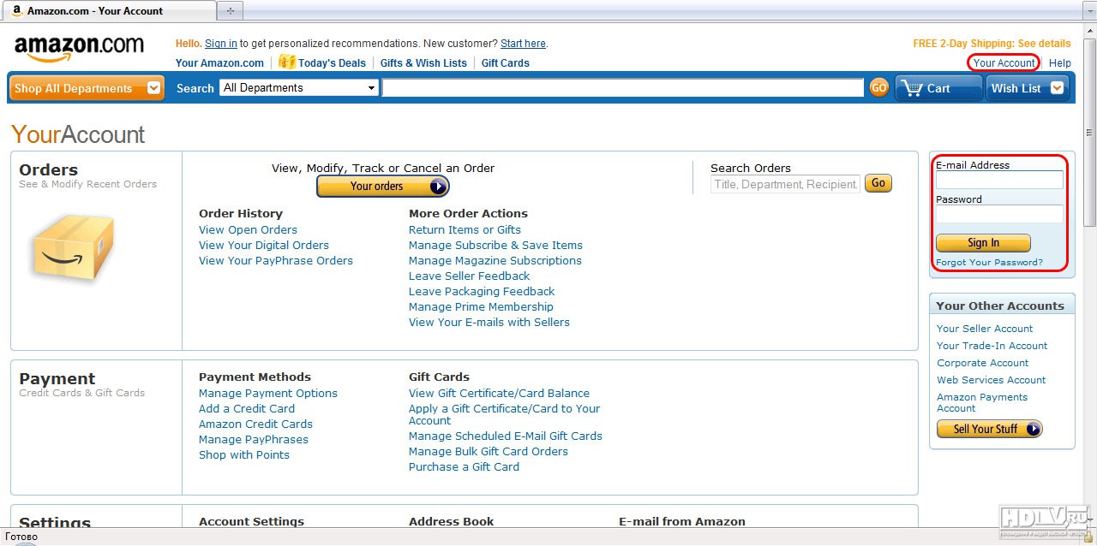1097x546 pixels.
Task: Click View Gift Certificate/Card Balance
Action: click(x=499, y=394)
